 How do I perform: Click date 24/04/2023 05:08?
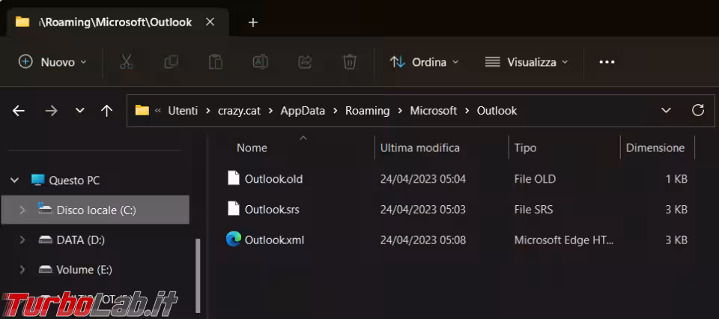(422, 240)
